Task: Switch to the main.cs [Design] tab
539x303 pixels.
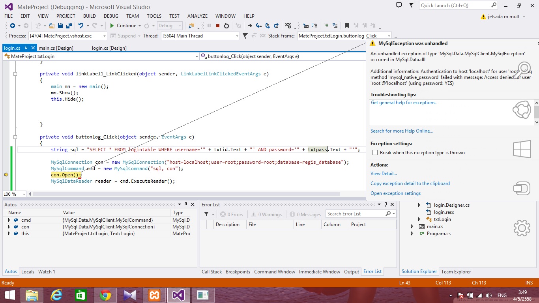Action: (56, 48)
